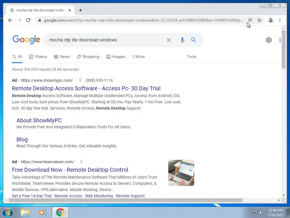Image resolution: width=290 pixels, height=218 pixels.
Task: Click the scroll down arrow
Action: pos(283,195)
